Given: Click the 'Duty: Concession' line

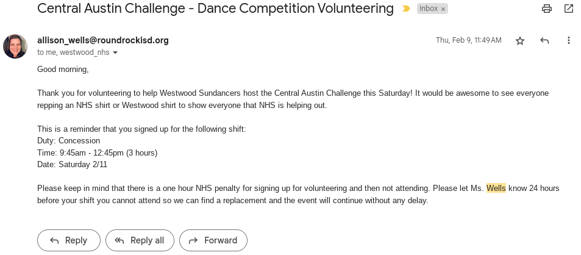Looking at the screenshot, I should (x=68, y=140).
